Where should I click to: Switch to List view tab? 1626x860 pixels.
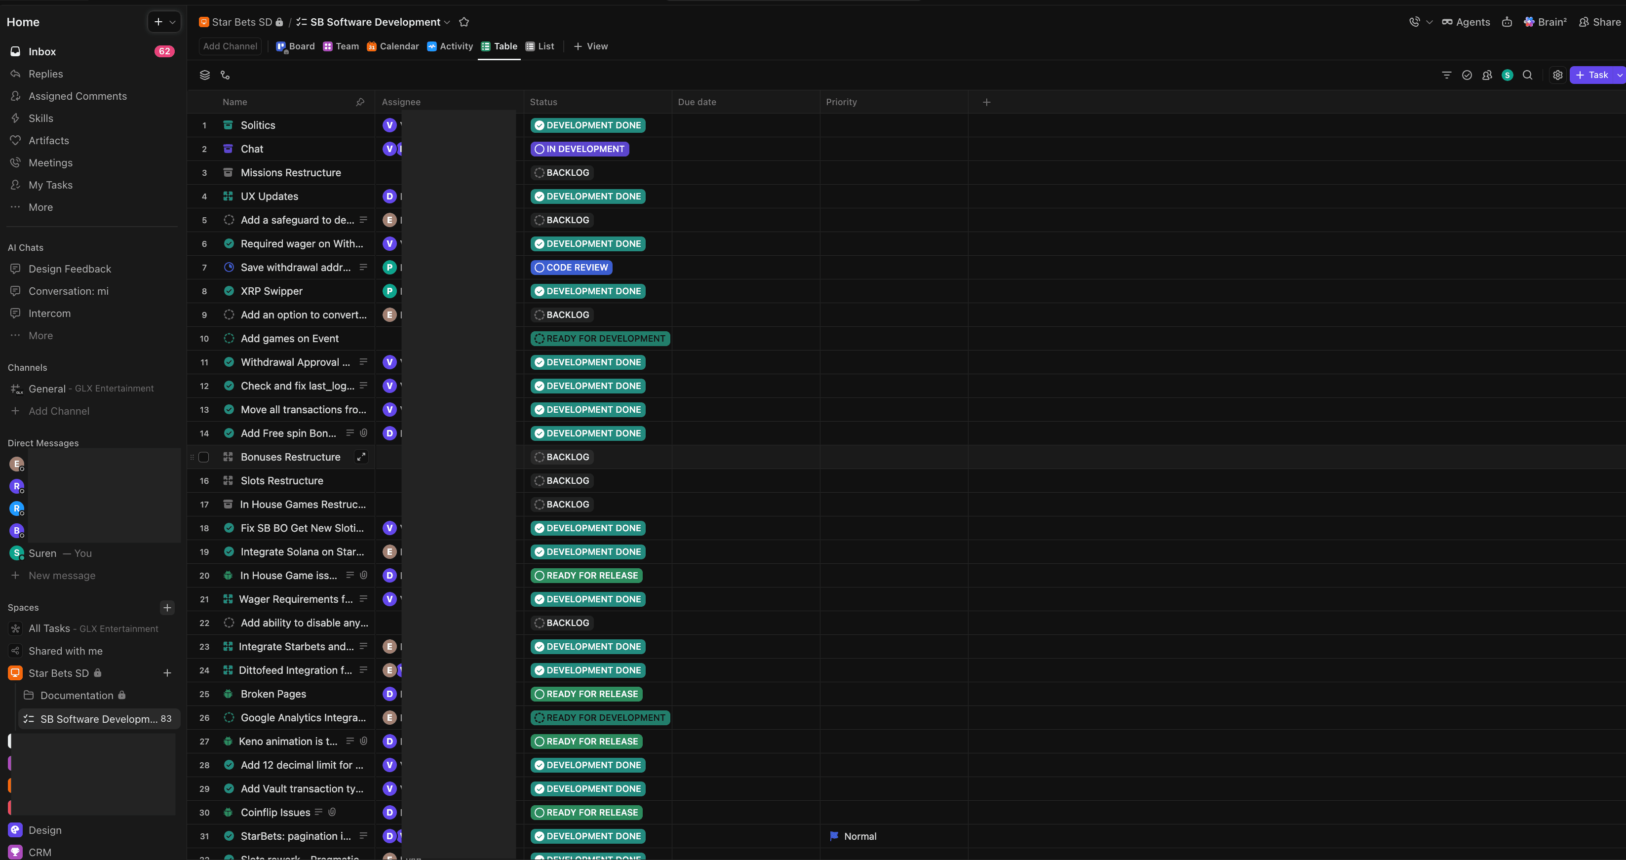point(541,46)
